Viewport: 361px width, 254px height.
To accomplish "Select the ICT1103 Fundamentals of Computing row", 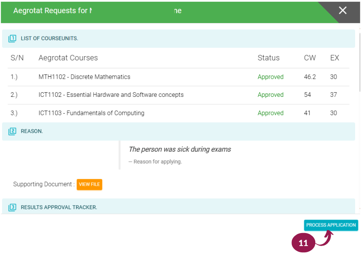I will 91,113.
